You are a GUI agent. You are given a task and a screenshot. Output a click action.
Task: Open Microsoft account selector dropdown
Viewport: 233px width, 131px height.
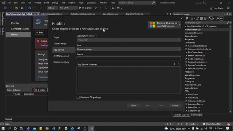point(165,24)
